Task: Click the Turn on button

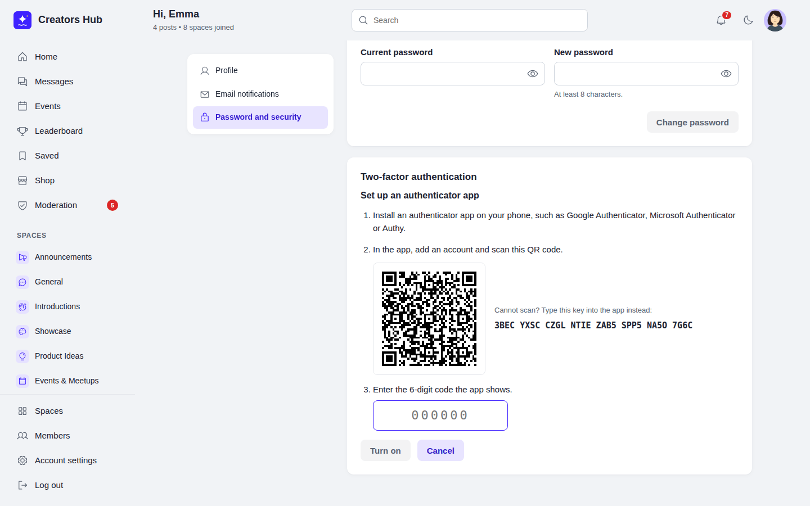Action: tap(385, 450)
